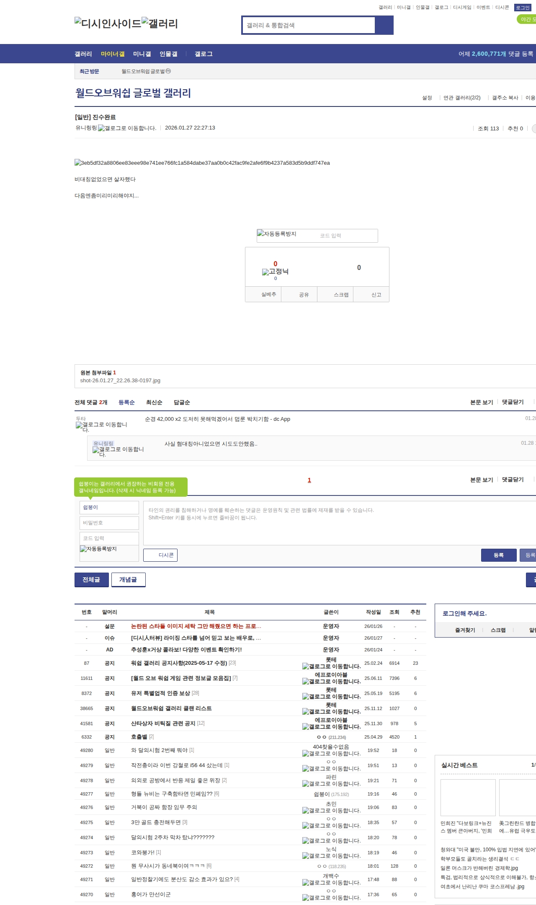The height and width of the screenshot is (905, 536).
Task: Toggle the 야간 모드 night mode switch
Action: tap(527, 19)
